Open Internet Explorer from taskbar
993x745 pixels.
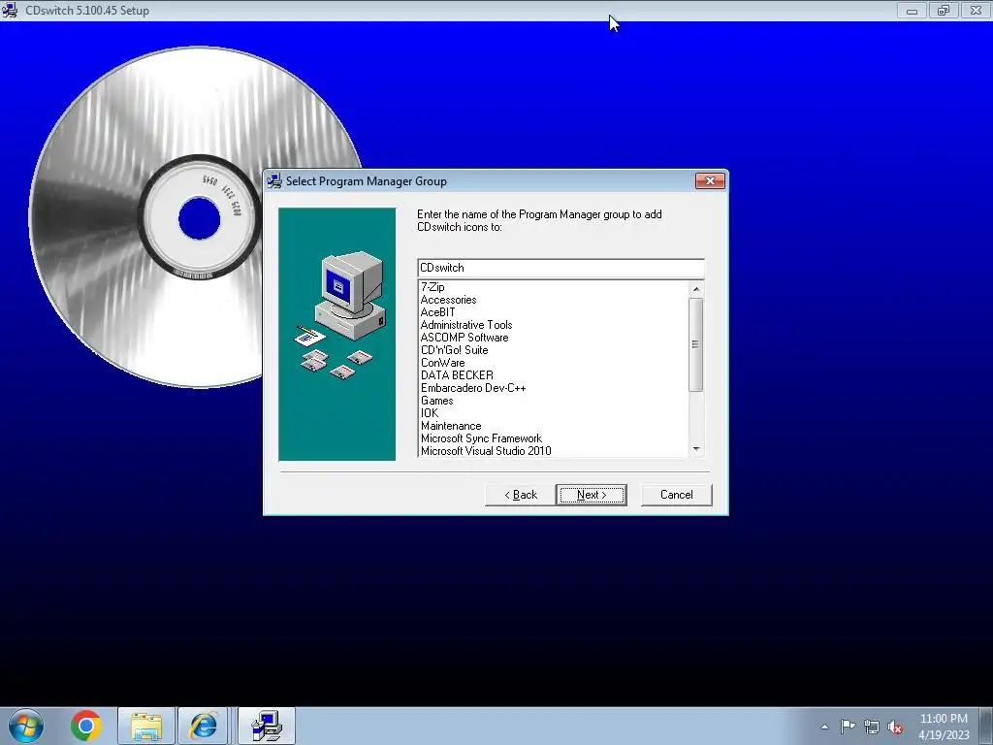204,726
